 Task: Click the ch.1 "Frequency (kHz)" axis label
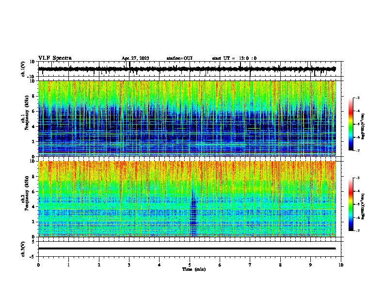coord(27,113)
